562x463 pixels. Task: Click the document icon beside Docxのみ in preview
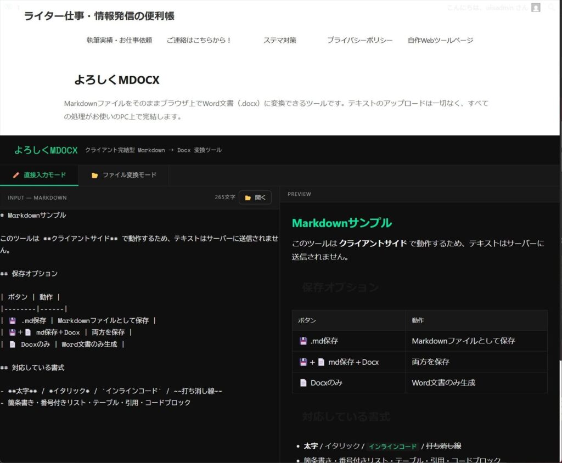(x=303, y=382)
